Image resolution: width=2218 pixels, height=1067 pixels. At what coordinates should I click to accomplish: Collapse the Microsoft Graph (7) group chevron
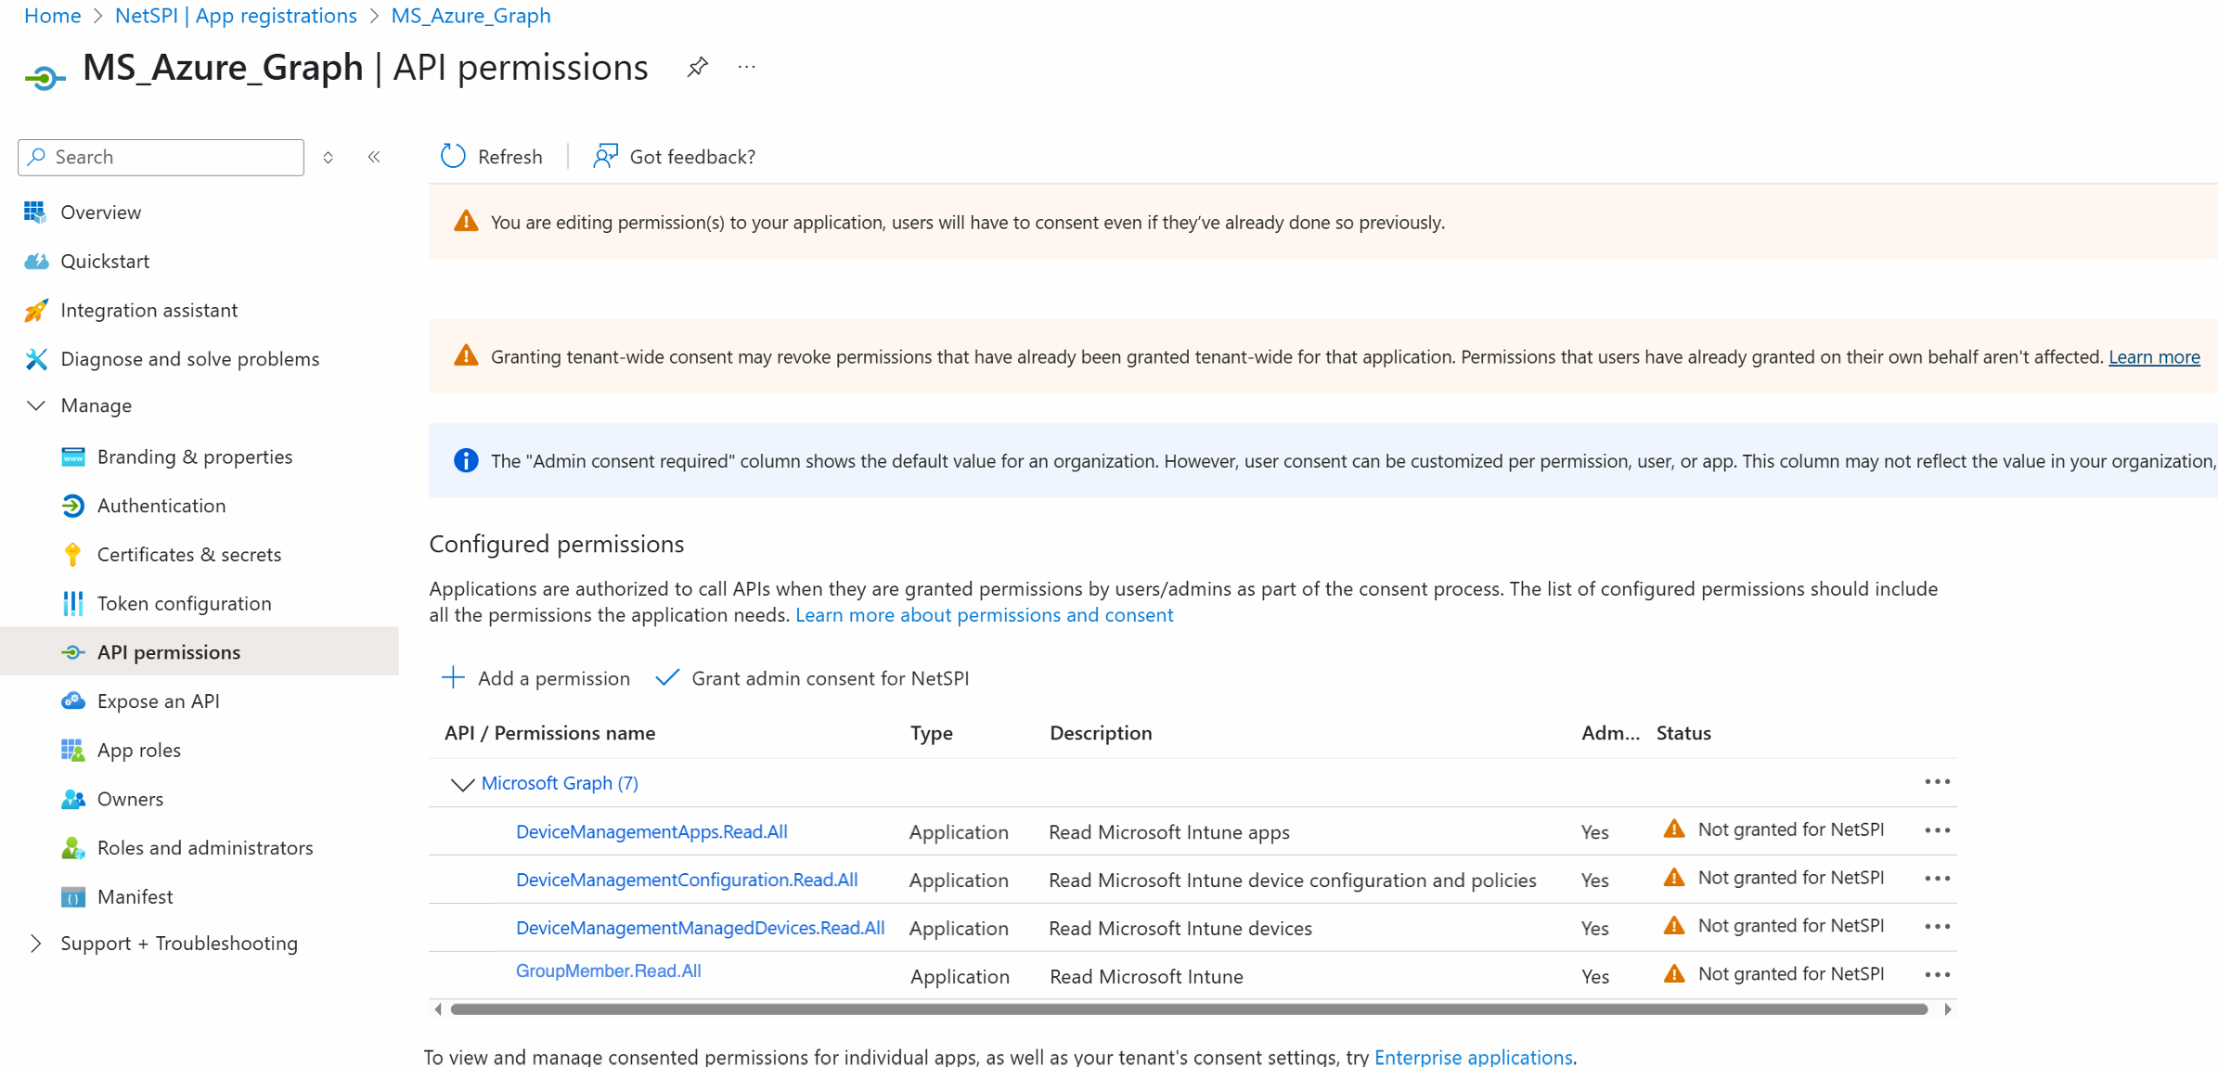pyautogui.click(x=461, y=784)
